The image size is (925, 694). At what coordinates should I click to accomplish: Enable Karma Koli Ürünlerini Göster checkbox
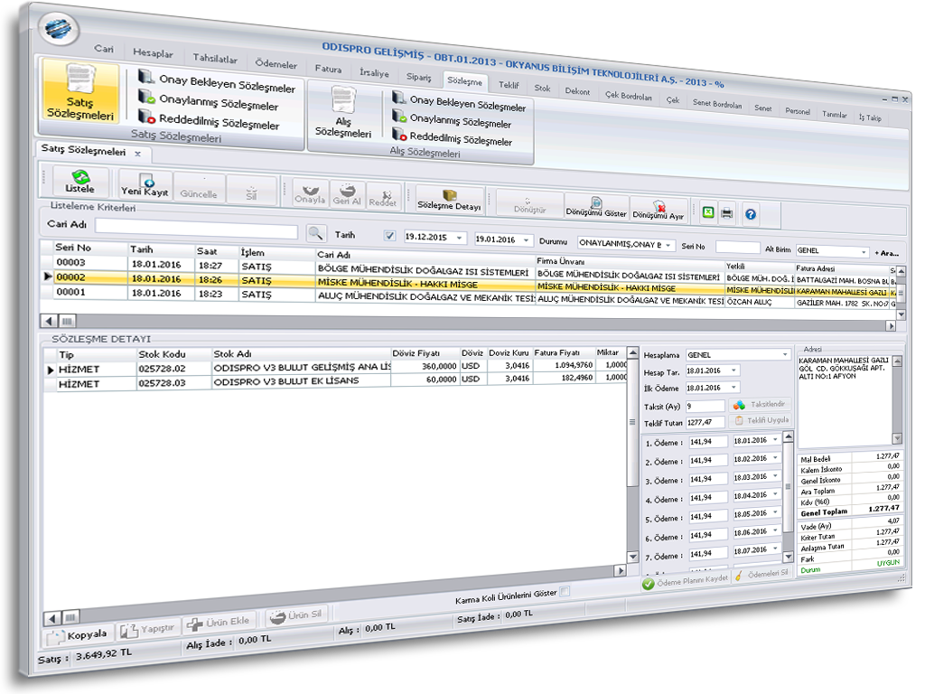pos(565,593)
